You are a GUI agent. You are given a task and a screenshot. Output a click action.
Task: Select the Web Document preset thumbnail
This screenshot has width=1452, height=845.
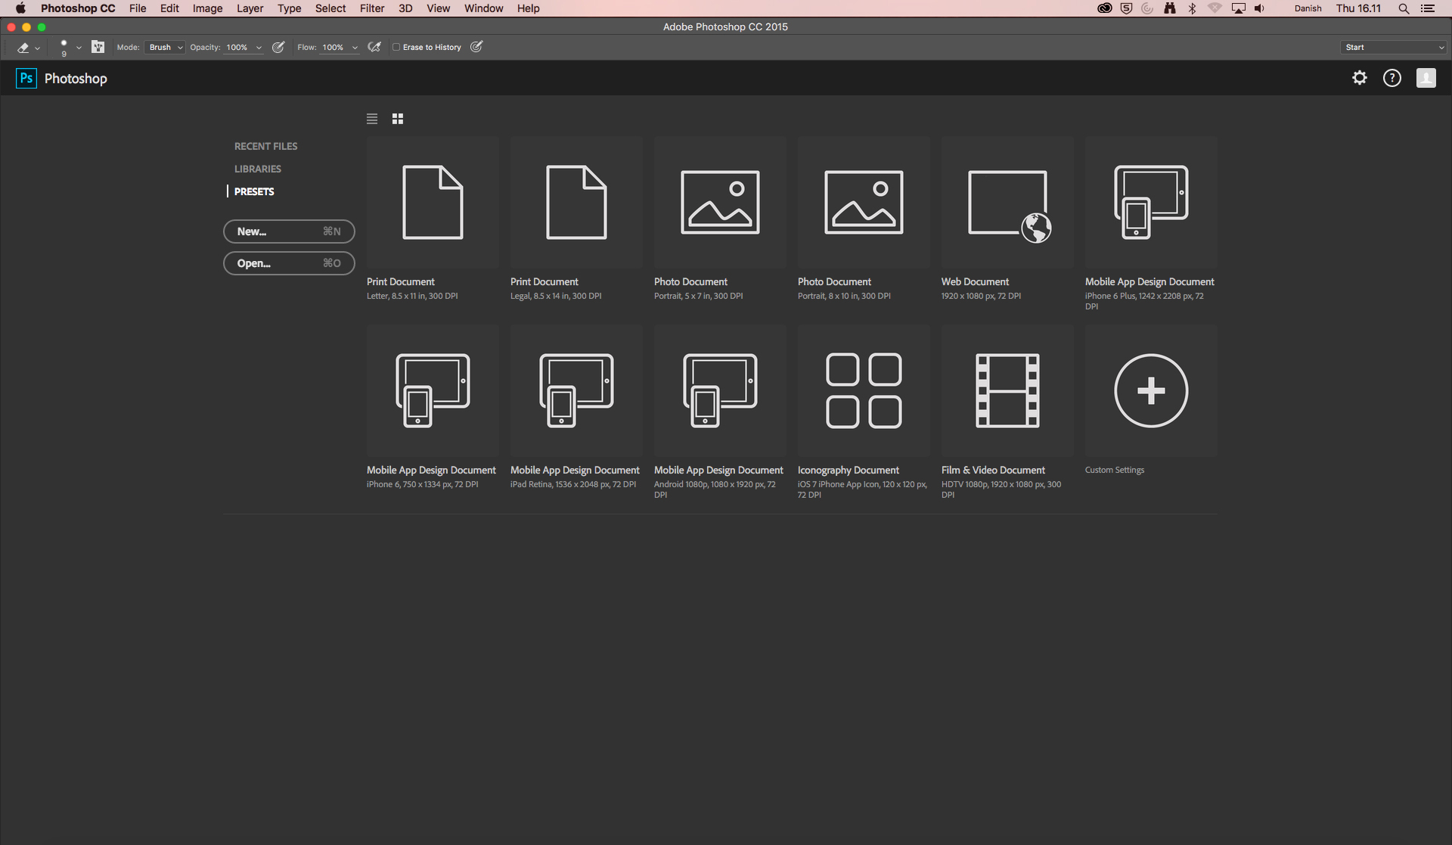coord(1007,202)
